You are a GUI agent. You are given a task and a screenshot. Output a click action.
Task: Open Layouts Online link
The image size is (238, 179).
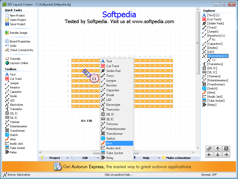[x=16, y=63]
